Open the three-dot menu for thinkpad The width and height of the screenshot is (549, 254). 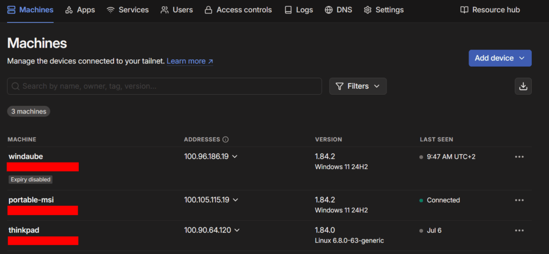pos(518,230)
